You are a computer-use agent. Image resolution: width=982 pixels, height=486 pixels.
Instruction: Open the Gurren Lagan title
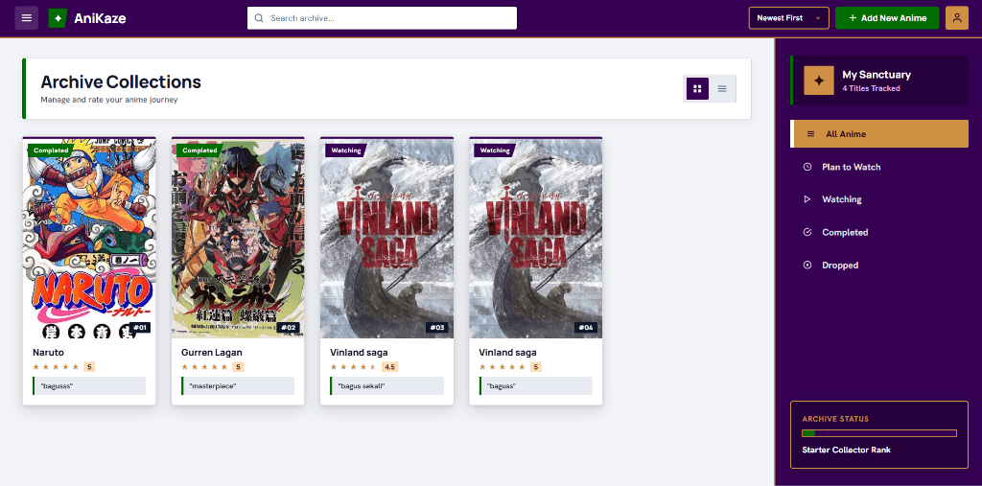pos(212,353)
